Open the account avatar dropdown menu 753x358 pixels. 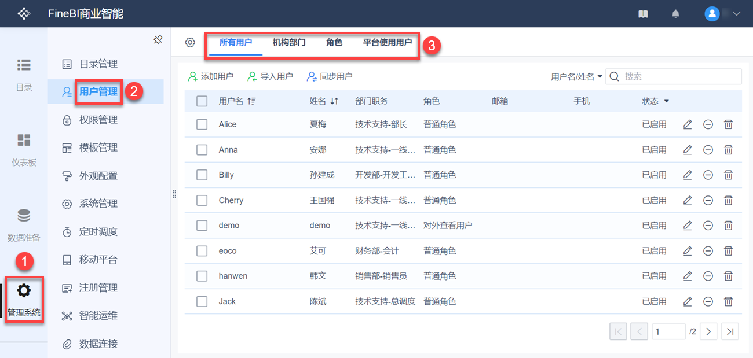pos(723,14)
